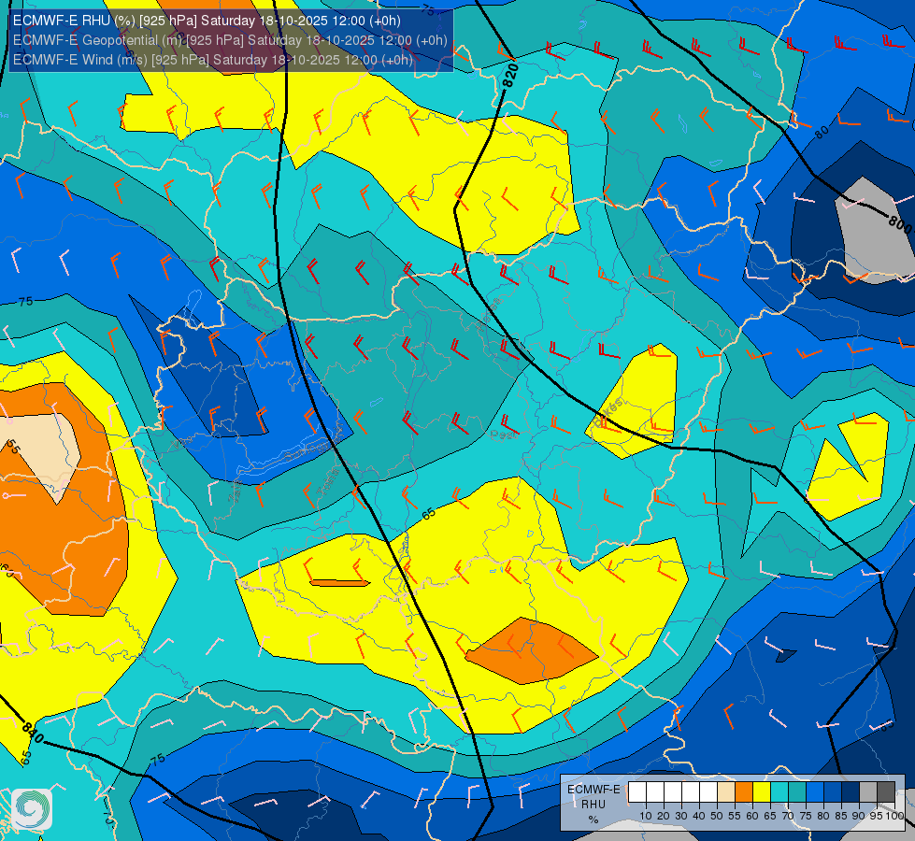Select the ECMWF-E Geopotential layer title line

pos(230,40)
